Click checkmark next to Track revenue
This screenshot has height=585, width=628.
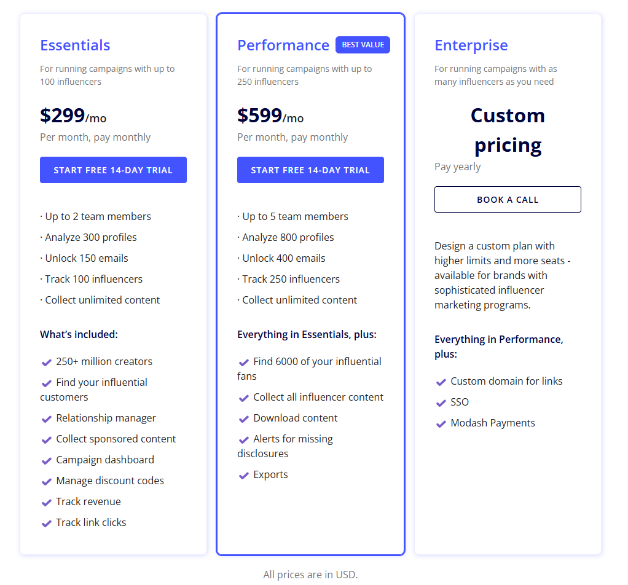tap(47, 502)
